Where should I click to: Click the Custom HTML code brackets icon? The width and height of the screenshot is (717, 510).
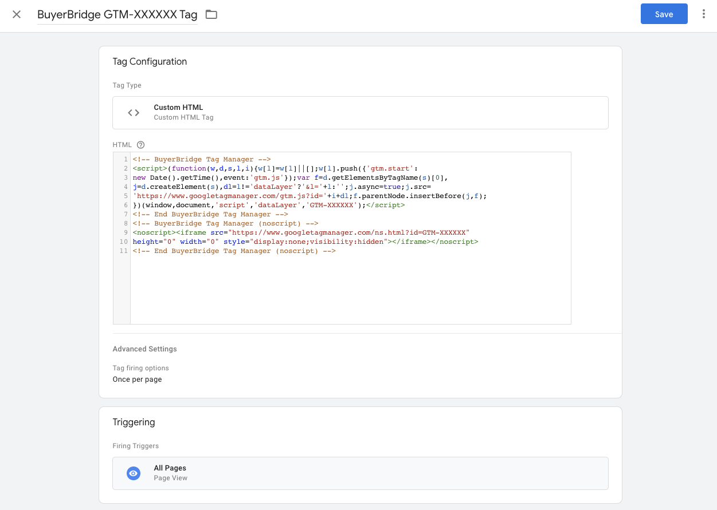(x=134, y=113)
